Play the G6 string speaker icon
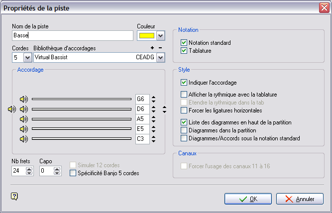The width and height of the screenshot is (332, 213). click(23, 99)
